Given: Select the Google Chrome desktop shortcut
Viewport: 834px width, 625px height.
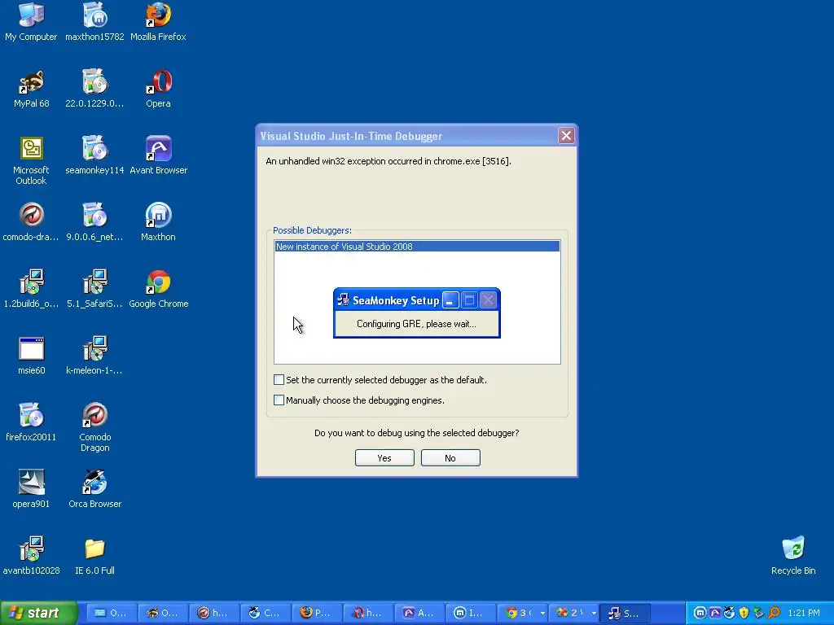Looking at the screenshot, I should (158, 289).
